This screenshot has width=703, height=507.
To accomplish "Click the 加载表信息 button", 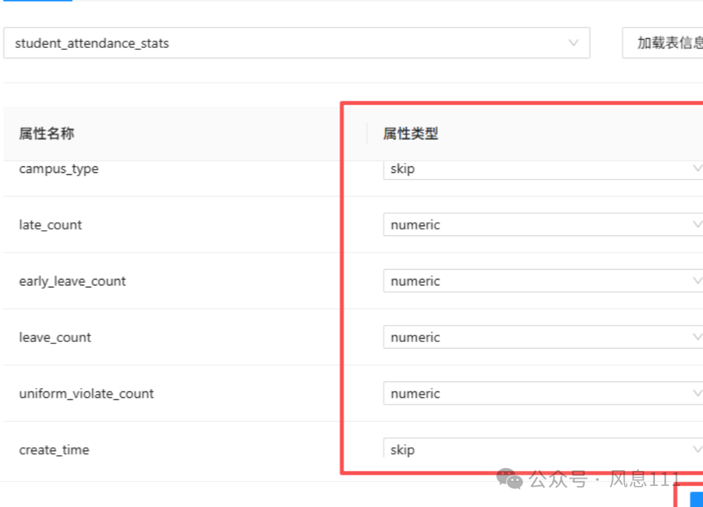I will coord(663,43).
